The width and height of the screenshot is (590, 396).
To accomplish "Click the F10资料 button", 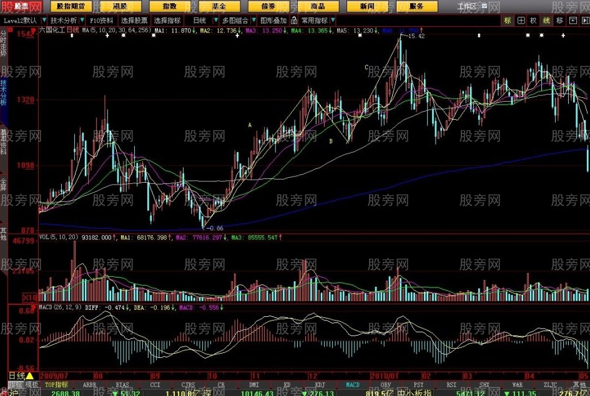I will (x=102, y=21).
